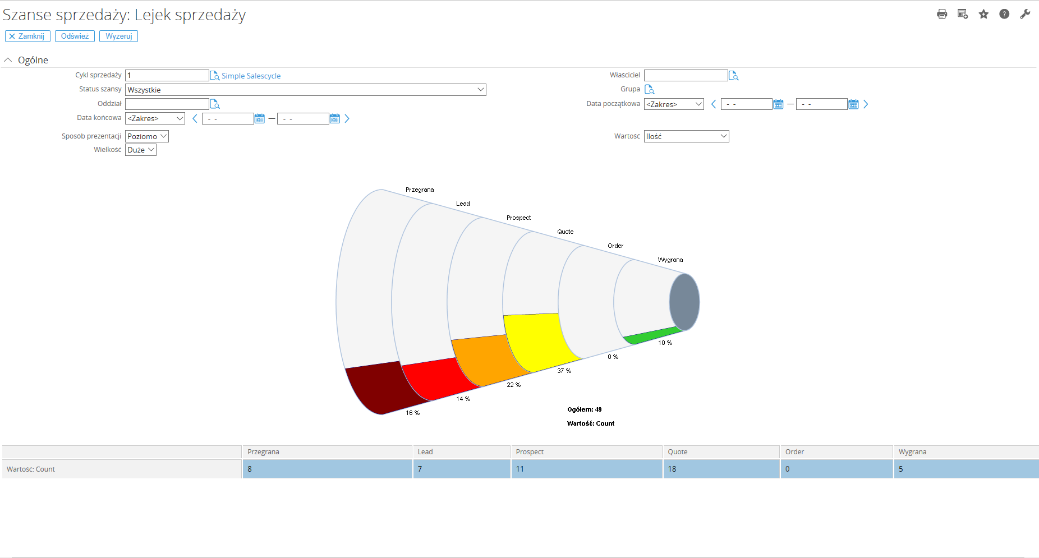Screen dimensions: 1039x558
Task: Go to next Data końcowa date range
Action: (x=347, y=119)
